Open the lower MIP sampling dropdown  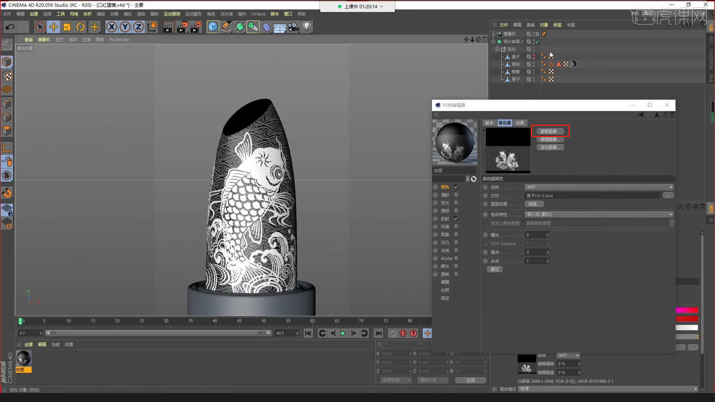[568, 355]
